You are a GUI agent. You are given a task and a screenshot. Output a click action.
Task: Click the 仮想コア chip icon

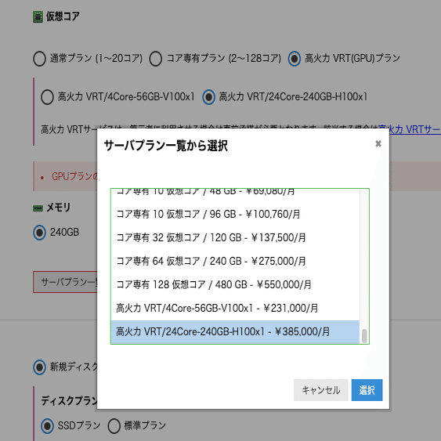coord(38,17)
